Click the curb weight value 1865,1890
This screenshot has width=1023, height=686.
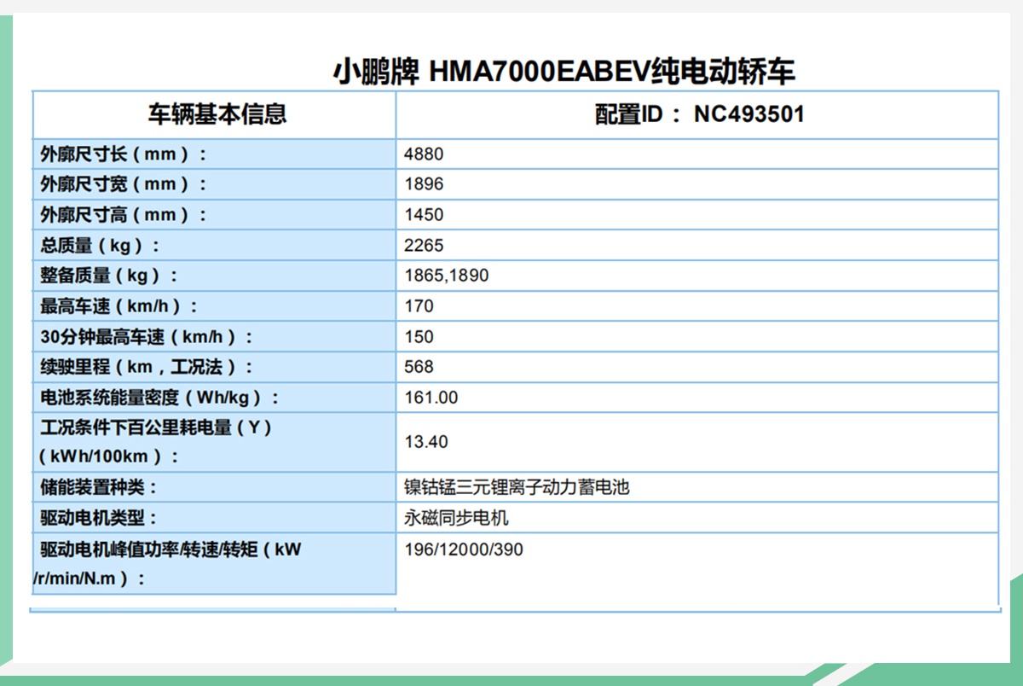pyautogui.click(x=436, y=276)
